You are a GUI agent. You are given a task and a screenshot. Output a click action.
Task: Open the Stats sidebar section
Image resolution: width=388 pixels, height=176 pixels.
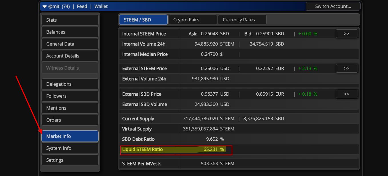pyautogui.click(x=70, y=20)
